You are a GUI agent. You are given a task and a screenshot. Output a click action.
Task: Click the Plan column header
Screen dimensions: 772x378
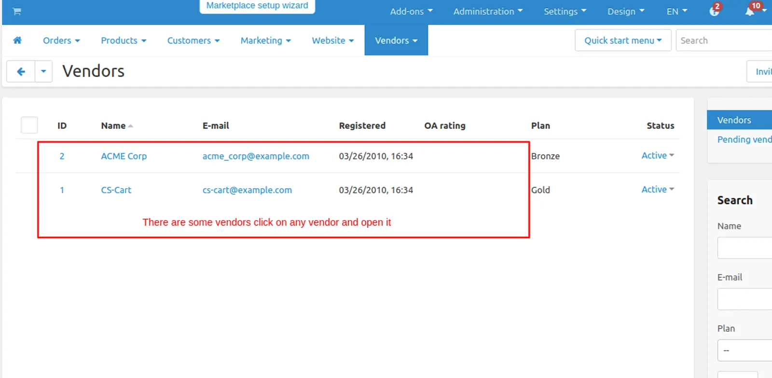pos(540,126)
